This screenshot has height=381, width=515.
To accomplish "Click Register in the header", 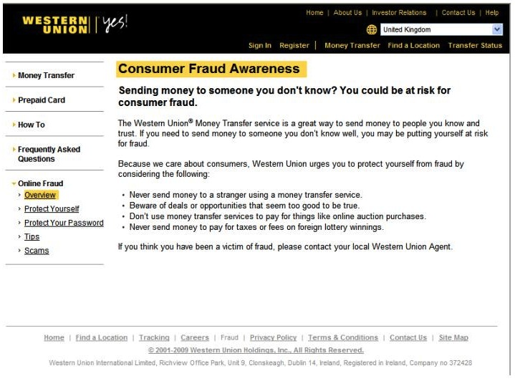I will (294, 45).
